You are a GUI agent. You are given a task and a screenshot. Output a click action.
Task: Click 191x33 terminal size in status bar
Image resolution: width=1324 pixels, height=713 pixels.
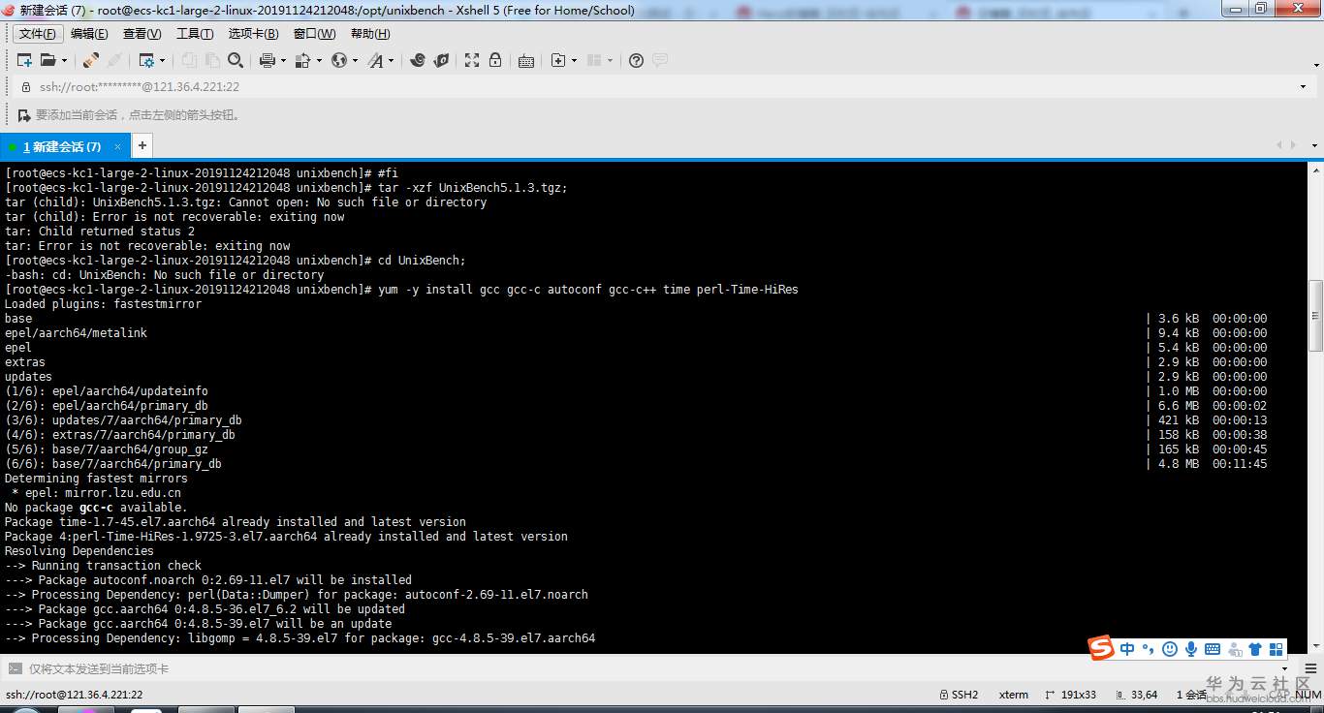(x=1070, y=695)
